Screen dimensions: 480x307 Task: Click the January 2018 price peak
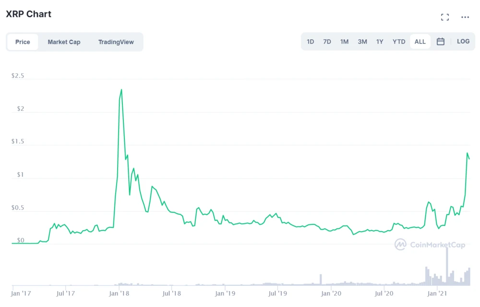[x=121, y=90]
